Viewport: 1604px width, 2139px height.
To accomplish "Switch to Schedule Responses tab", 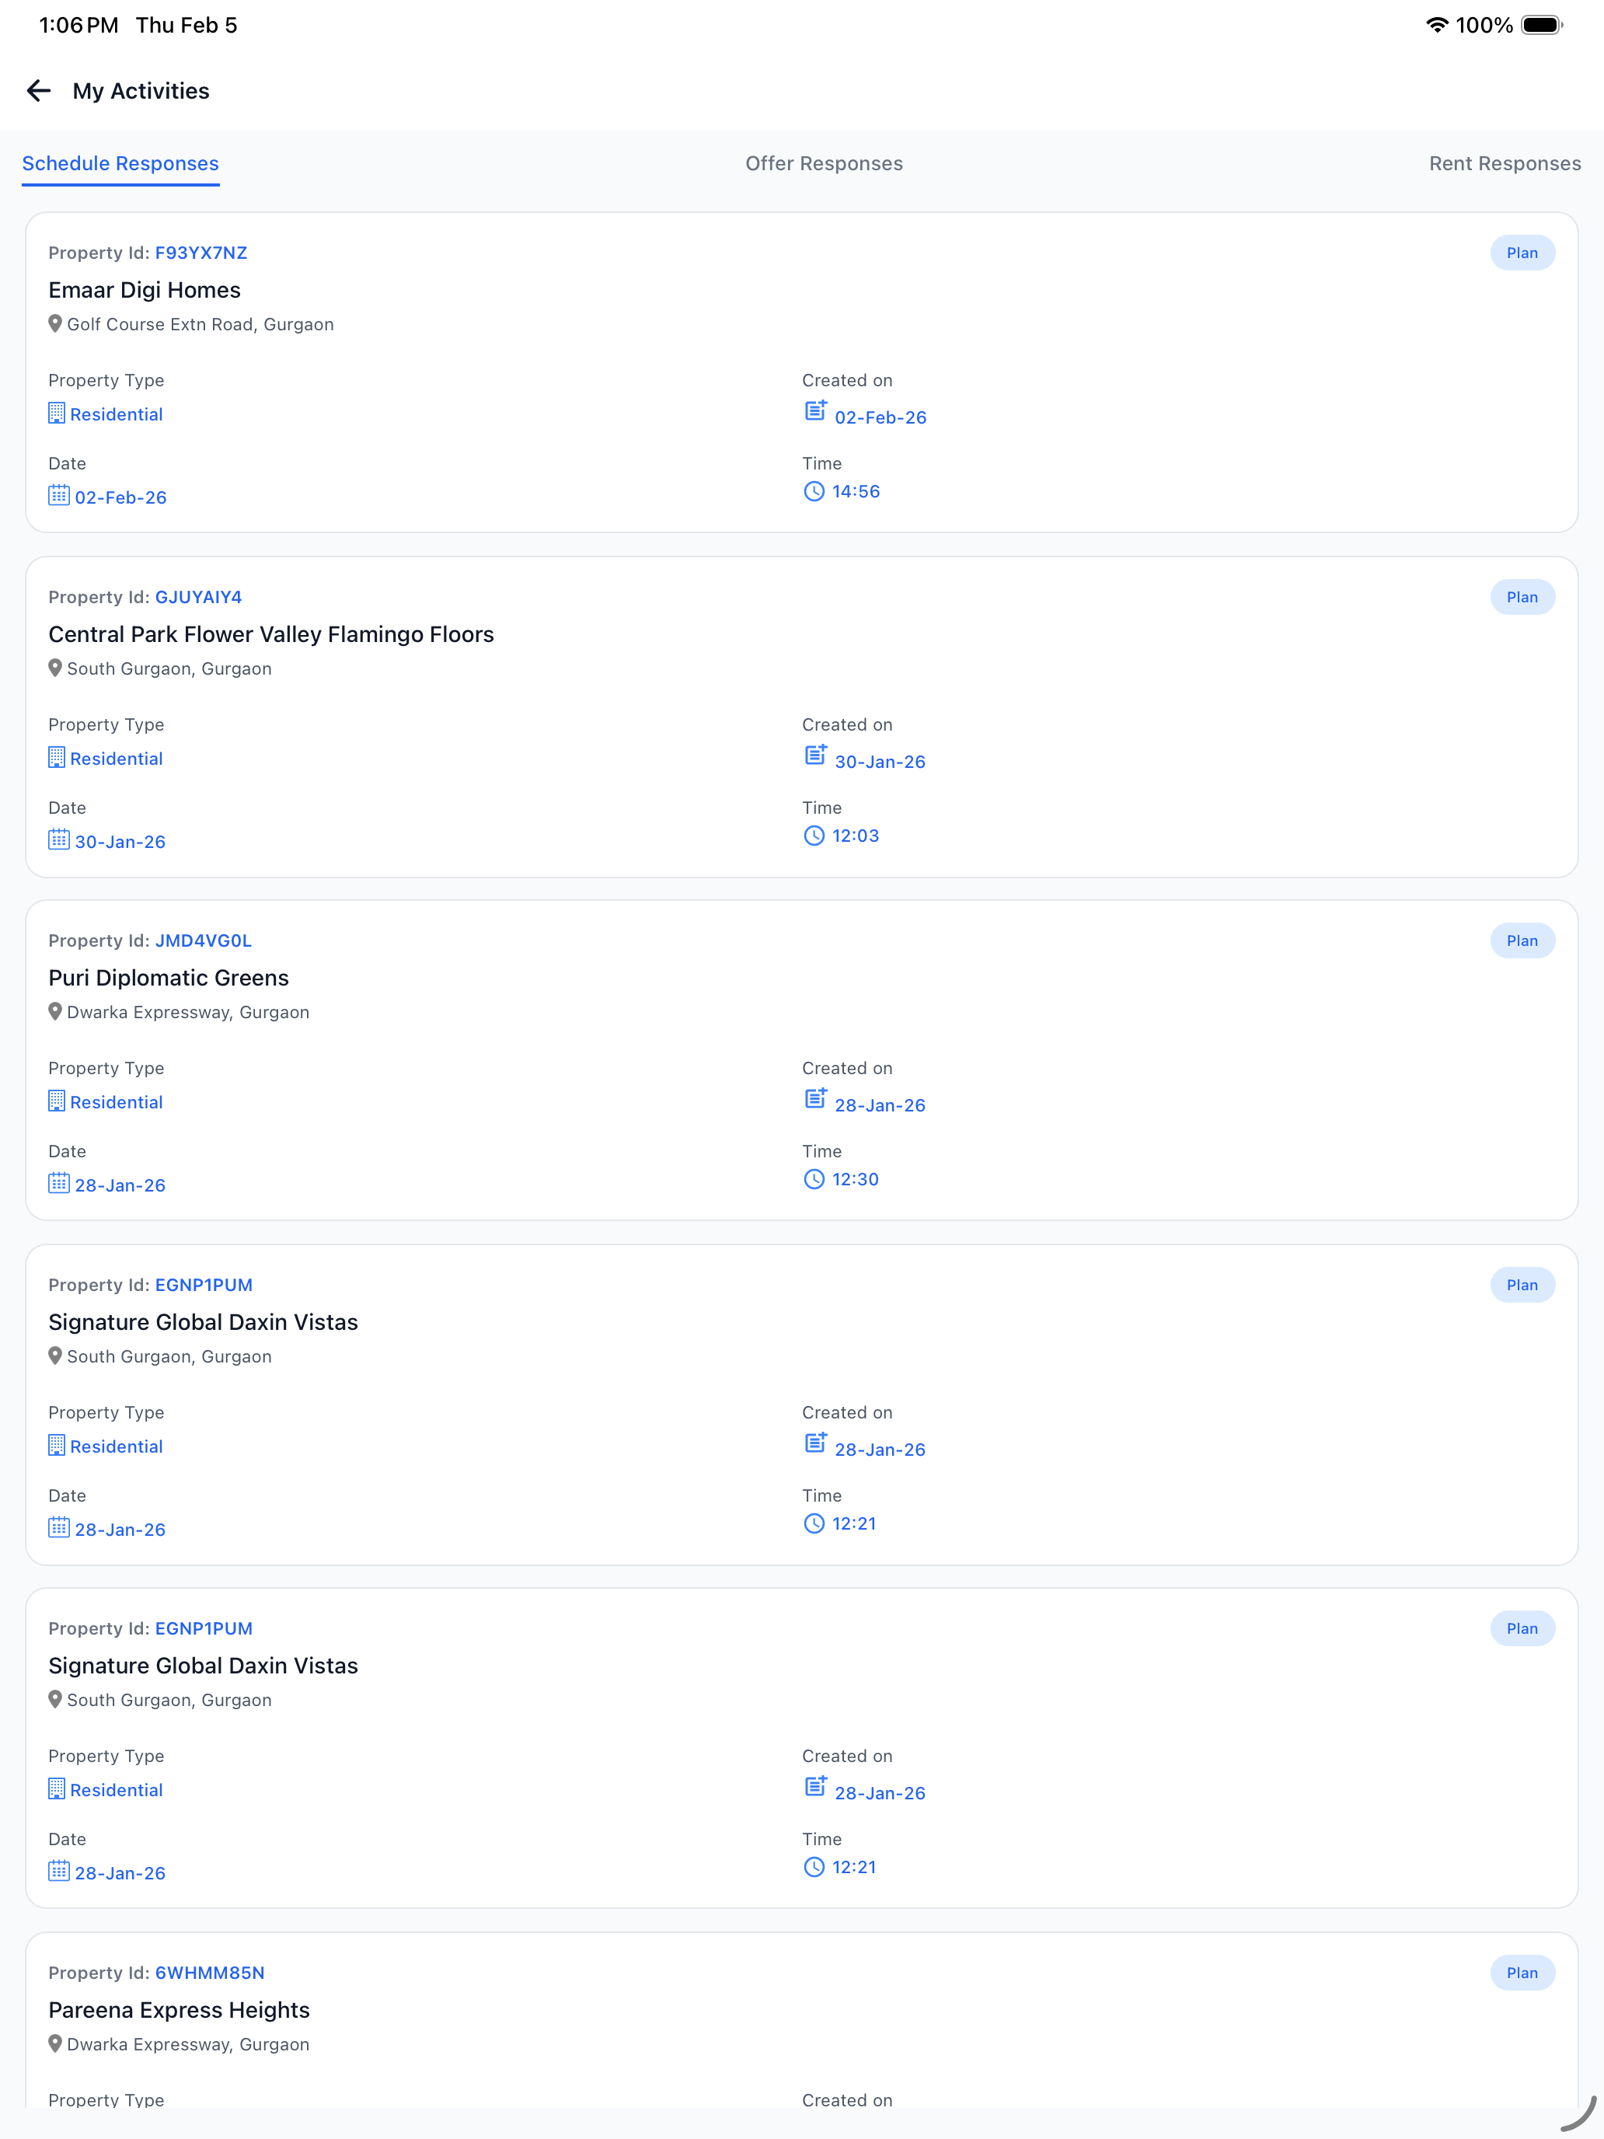I will (x=121, y=163).
